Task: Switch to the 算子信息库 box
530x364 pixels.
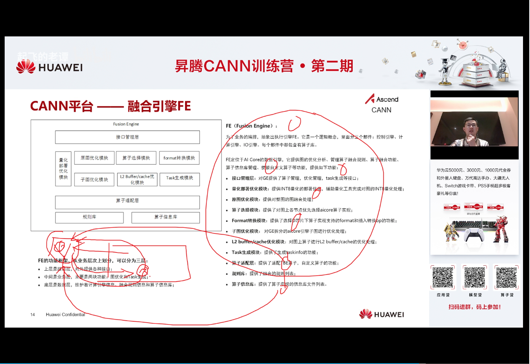Action: coord(166,217)
